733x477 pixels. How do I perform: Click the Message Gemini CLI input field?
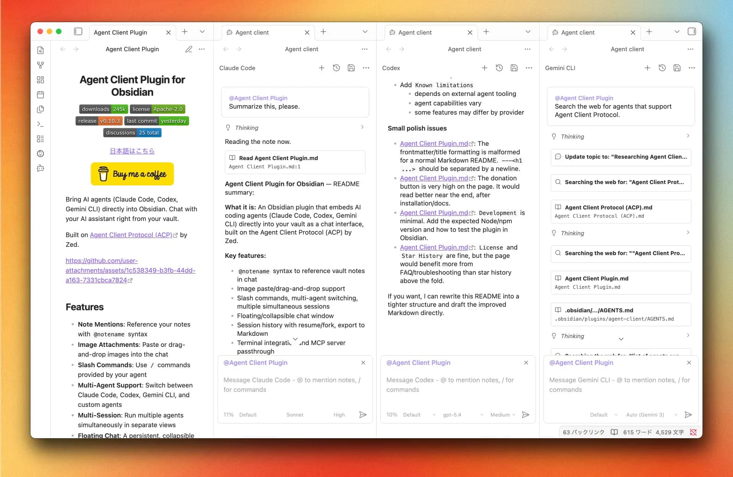coord(621,385)
